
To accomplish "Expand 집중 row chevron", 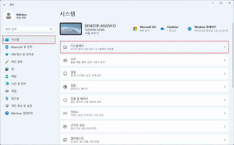I will [x=225, y=87].
